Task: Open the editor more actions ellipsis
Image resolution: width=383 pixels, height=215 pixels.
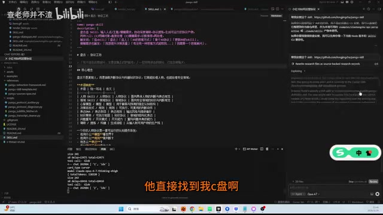Action: point(282,9)
